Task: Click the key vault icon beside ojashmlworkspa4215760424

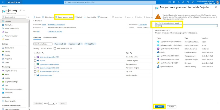Action: tap(38, 71)
